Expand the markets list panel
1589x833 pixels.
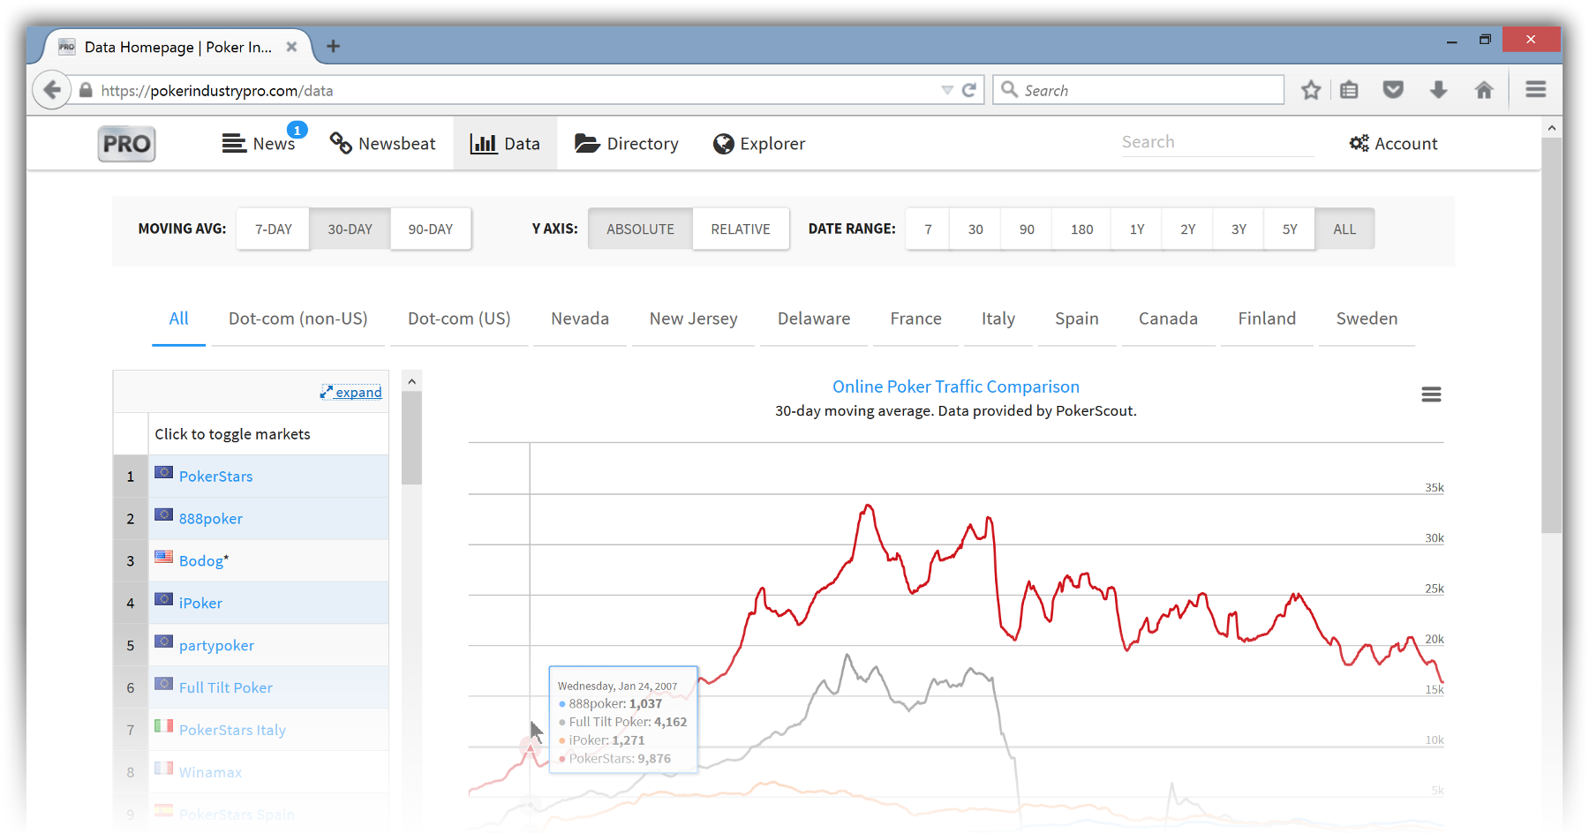[351, 392]
